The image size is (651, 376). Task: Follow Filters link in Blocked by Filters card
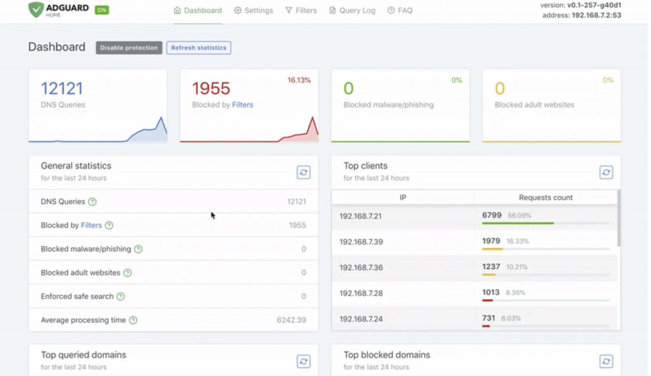tap(243, 105)
